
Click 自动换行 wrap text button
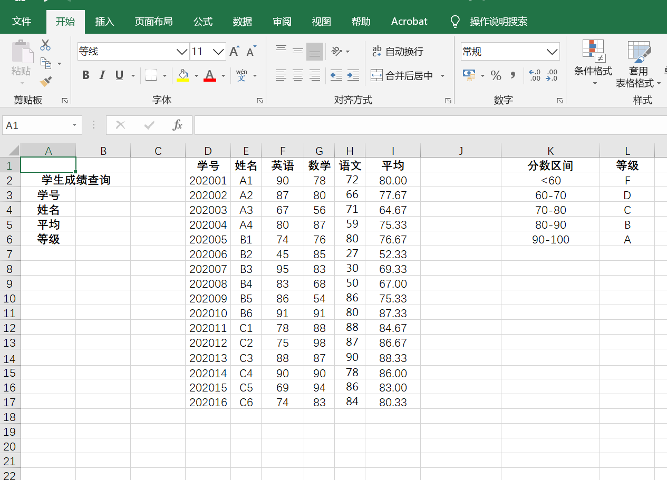(x=398, y=51)
